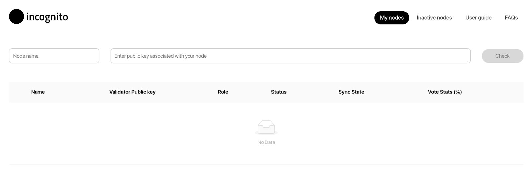Click the Status column header
531x169 pixels.
279,92
